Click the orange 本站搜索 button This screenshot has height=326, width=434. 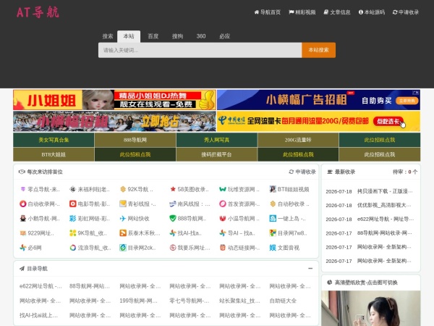[x=318, y=50]
